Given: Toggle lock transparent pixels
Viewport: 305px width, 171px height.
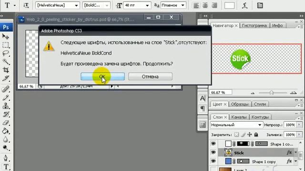Looking at the screenshot, I should click(236, 134).
